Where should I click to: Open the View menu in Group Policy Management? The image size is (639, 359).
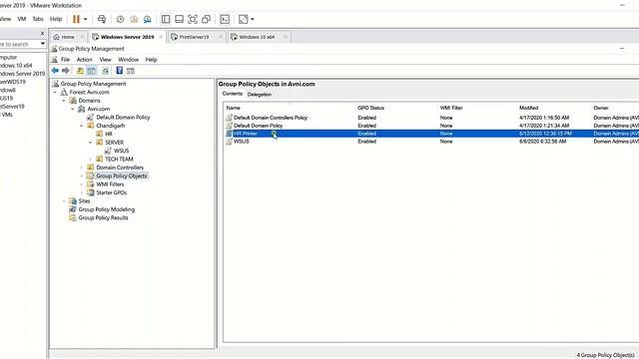coord(105,60)
